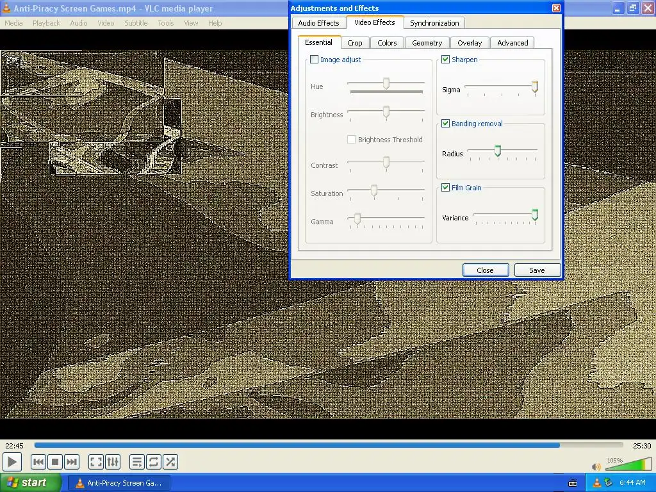This screenshot has height=492, width=656.
Task: Click the safely remove hardware tray icon
Action: (x=609, y=483)
